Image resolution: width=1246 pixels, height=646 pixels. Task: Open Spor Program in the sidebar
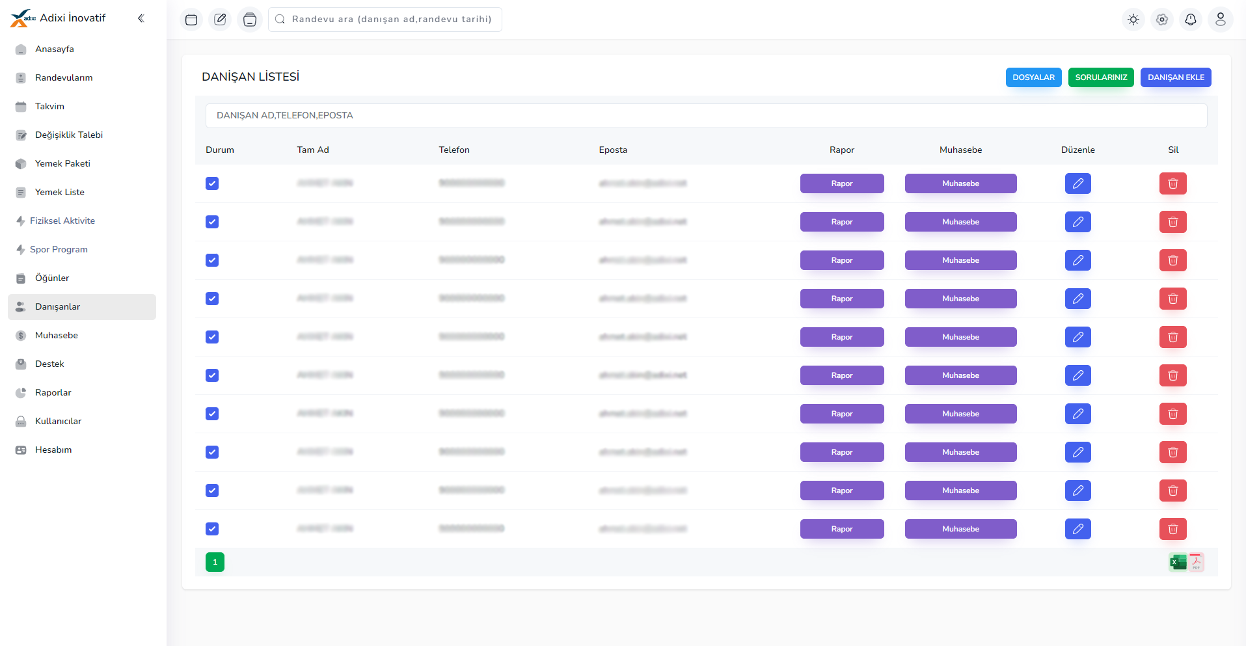(x=82, y=250)
